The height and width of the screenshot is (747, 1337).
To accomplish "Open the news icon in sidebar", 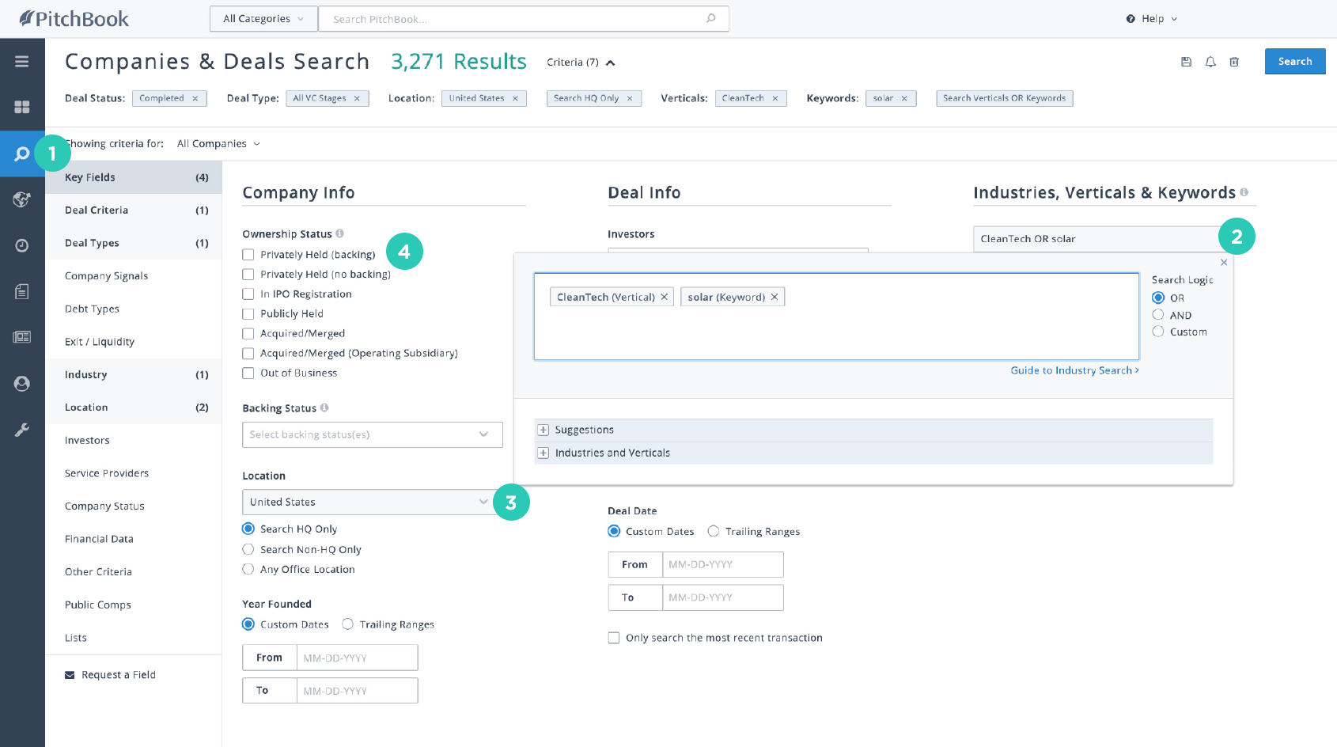I will 22,337.
